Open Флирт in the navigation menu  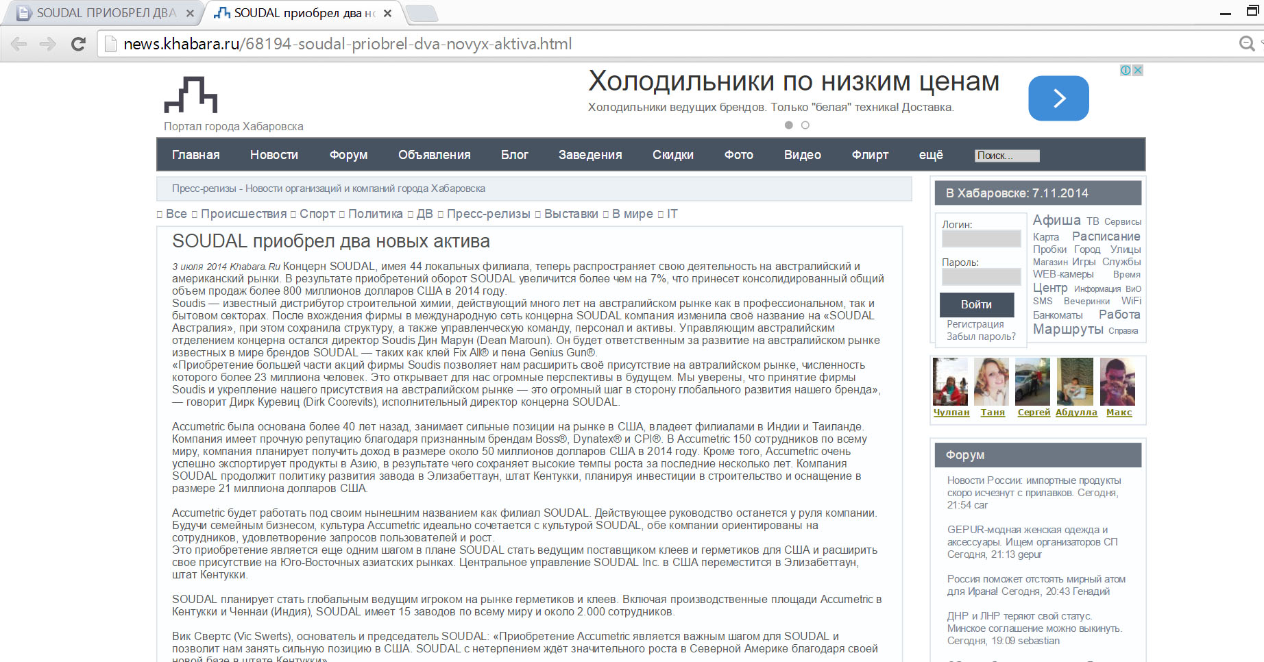870,155
